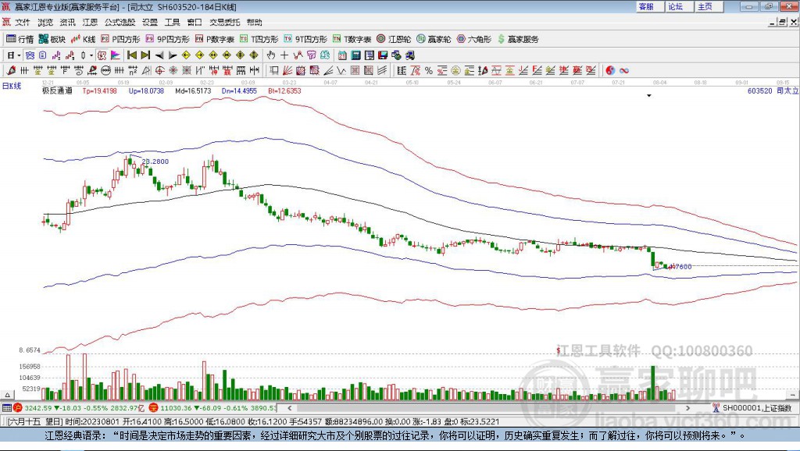800x451 pixels.
Task: Click the gold coin 金 icon
Action: (x=455, y=70)
